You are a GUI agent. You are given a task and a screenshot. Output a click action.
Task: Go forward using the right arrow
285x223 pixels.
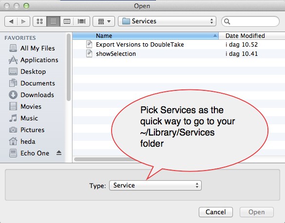coord(24,21)
